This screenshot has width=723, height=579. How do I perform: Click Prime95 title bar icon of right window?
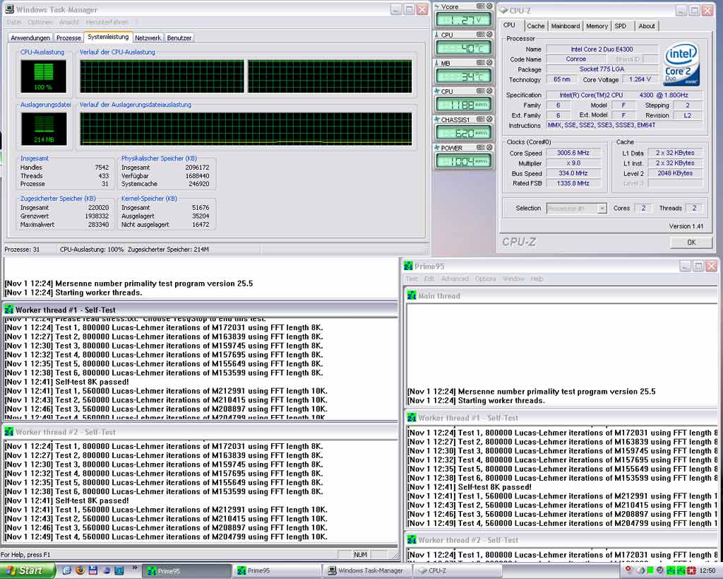pyautogui.click(x=408, y=266)
